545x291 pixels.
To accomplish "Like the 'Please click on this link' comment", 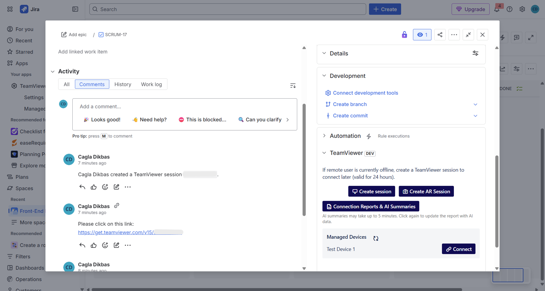I will (x=94, y=245).
